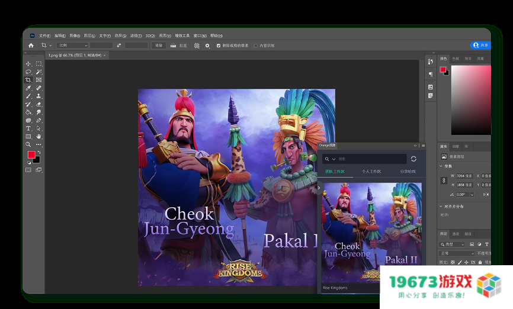Click the 共享 share button

point(481,46)
